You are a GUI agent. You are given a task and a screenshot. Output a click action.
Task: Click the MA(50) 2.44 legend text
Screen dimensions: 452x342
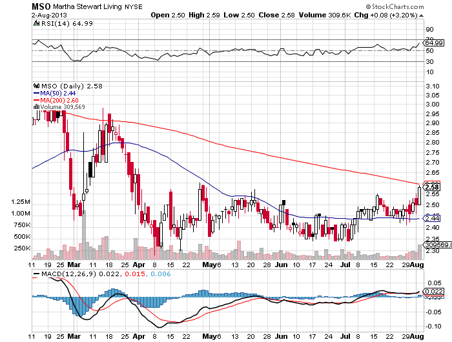click(x=58, y=93)
